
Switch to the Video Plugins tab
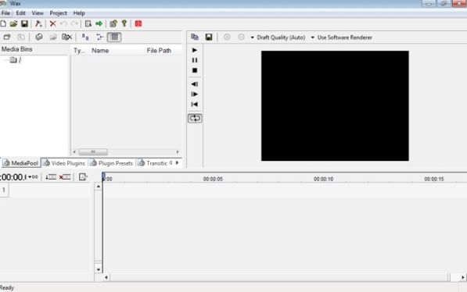tap(64, 163)
